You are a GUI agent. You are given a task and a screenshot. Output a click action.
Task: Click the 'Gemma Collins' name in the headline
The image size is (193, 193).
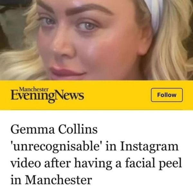click(54, 129)
